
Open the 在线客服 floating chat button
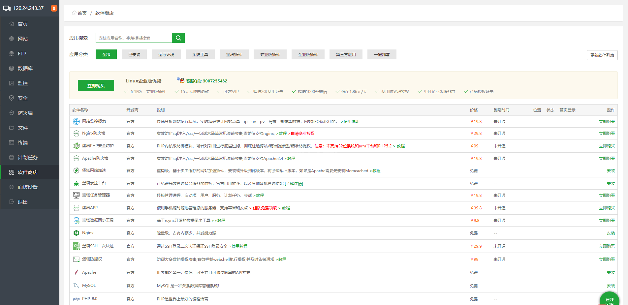click(610, 299)
